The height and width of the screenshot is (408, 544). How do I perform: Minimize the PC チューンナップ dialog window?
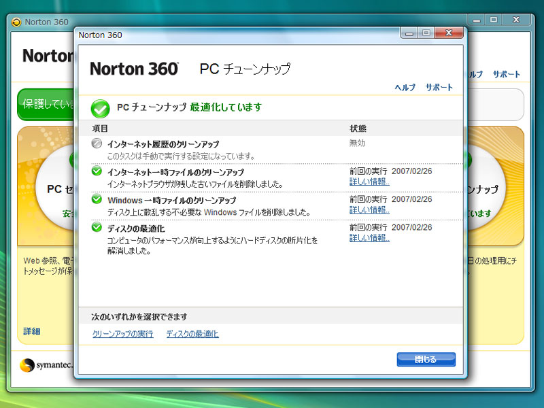409,33
